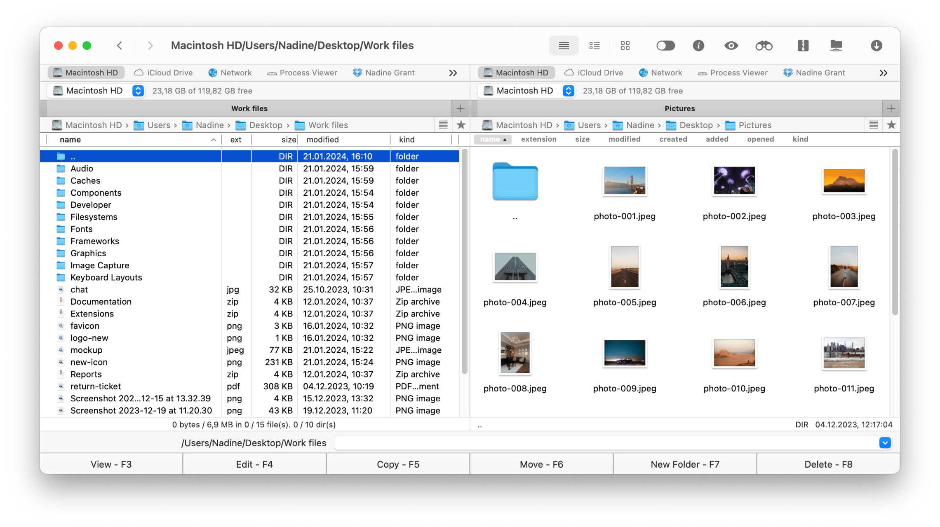940x527 pixels.
Task: Click the Delete F8 button
Action: [828, 464]
